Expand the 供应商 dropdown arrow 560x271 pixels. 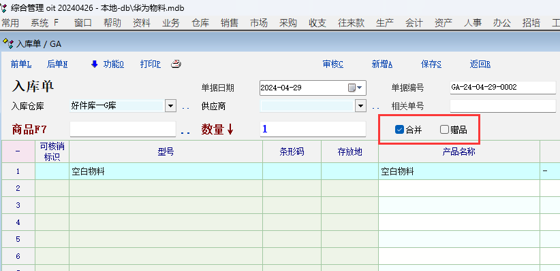pyautogui.click(x=360, y=106)
